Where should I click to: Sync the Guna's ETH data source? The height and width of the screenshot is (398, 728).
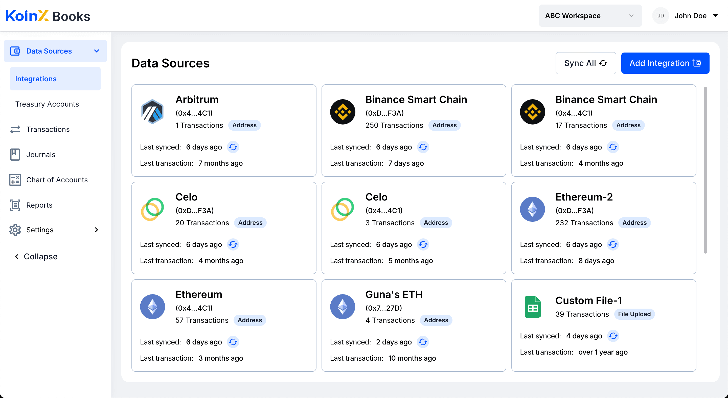tap(423, 342)
